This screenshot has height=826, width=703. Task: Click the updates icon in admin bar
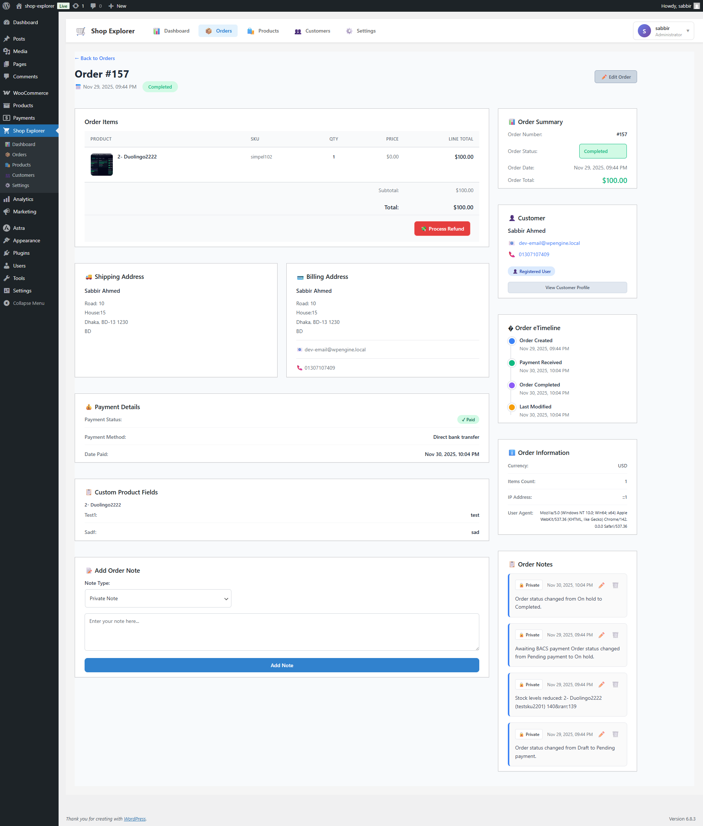(76, 6)
